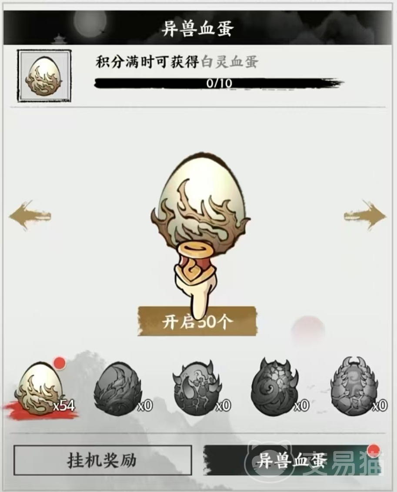This screenshot has height=492, width=397.
Task: Click the 积分满时可获得 description text
Action: pos(147,62)
